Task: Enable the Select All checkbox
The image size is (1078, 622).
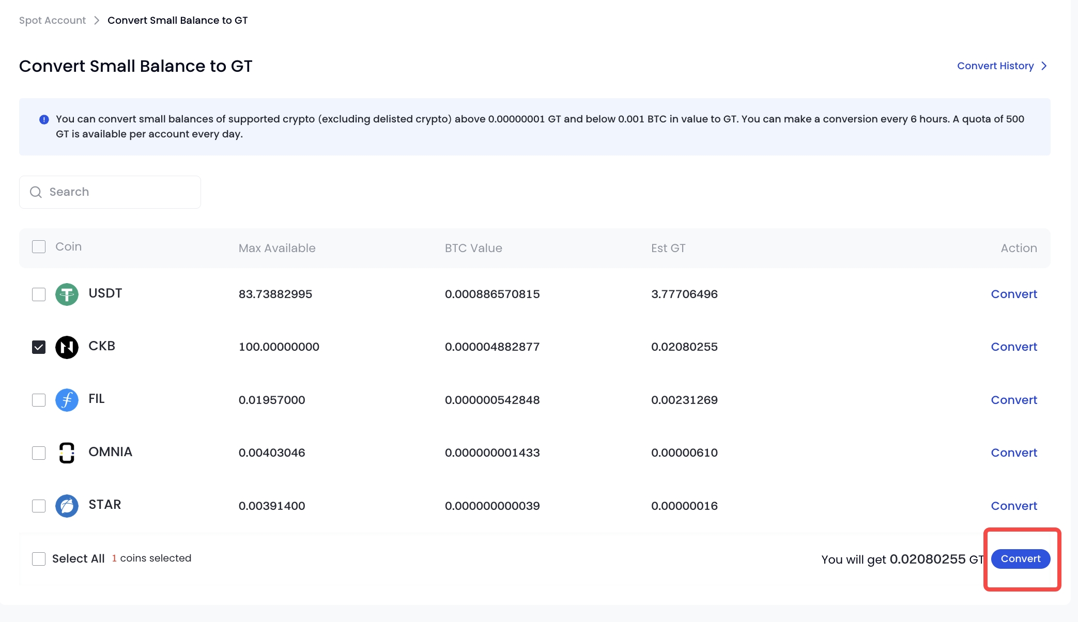Action: [39, 559]
